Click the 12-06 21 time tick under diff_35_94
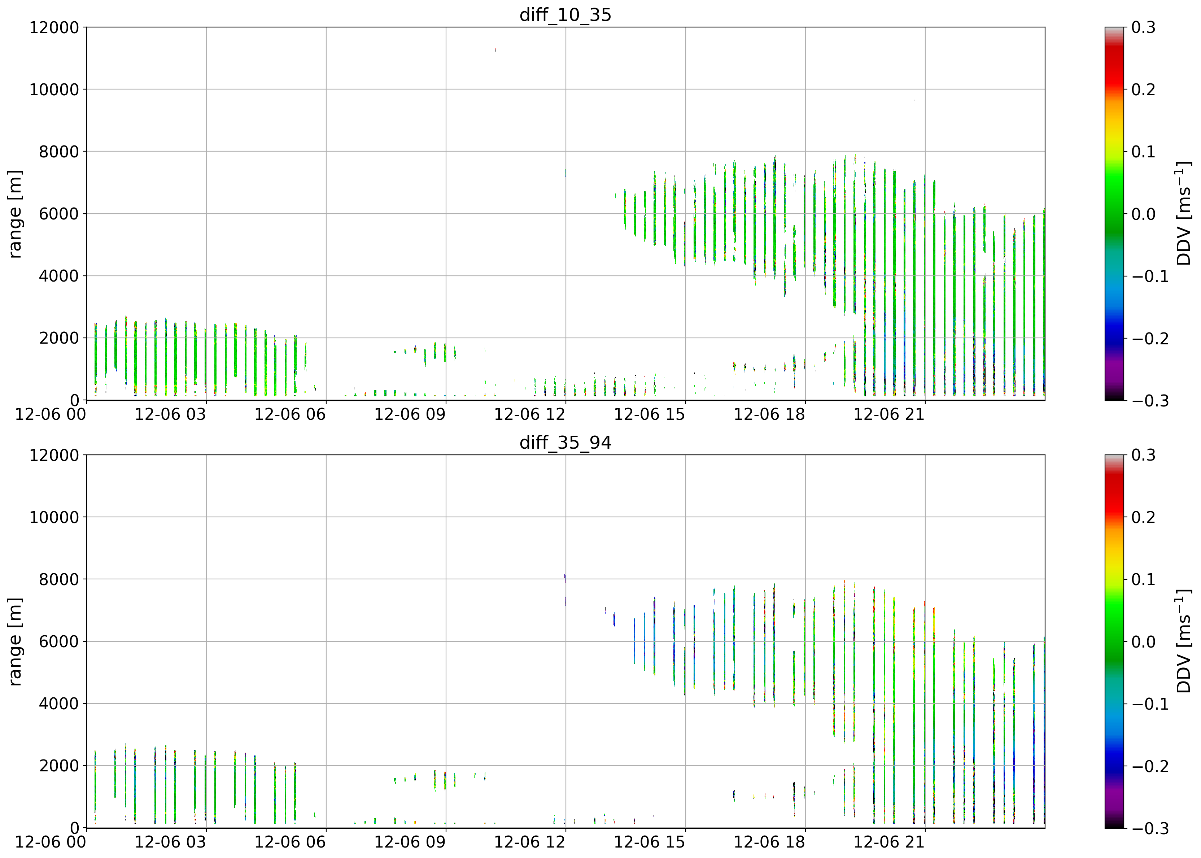Screen dimensions: 1201x858 click(890, 842)
